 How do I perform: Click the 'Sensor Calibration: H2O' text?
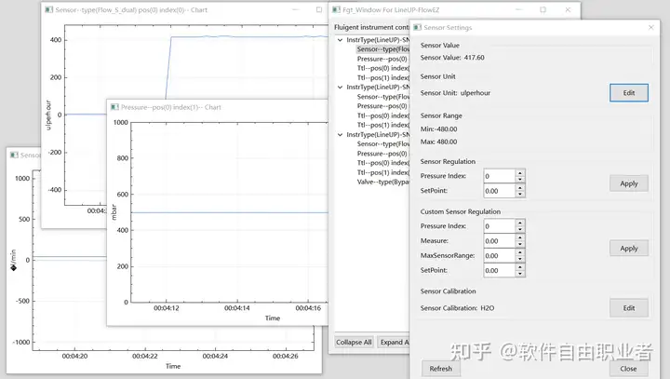457,308
